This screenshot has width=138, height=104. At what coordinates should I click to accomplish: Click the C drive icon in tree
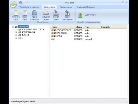pyautogui.click(x=20, y=38)
